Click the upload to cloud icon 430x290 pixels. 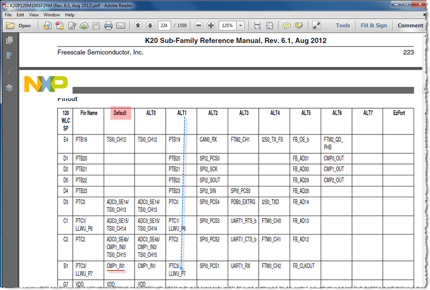(x=84, y=25)
